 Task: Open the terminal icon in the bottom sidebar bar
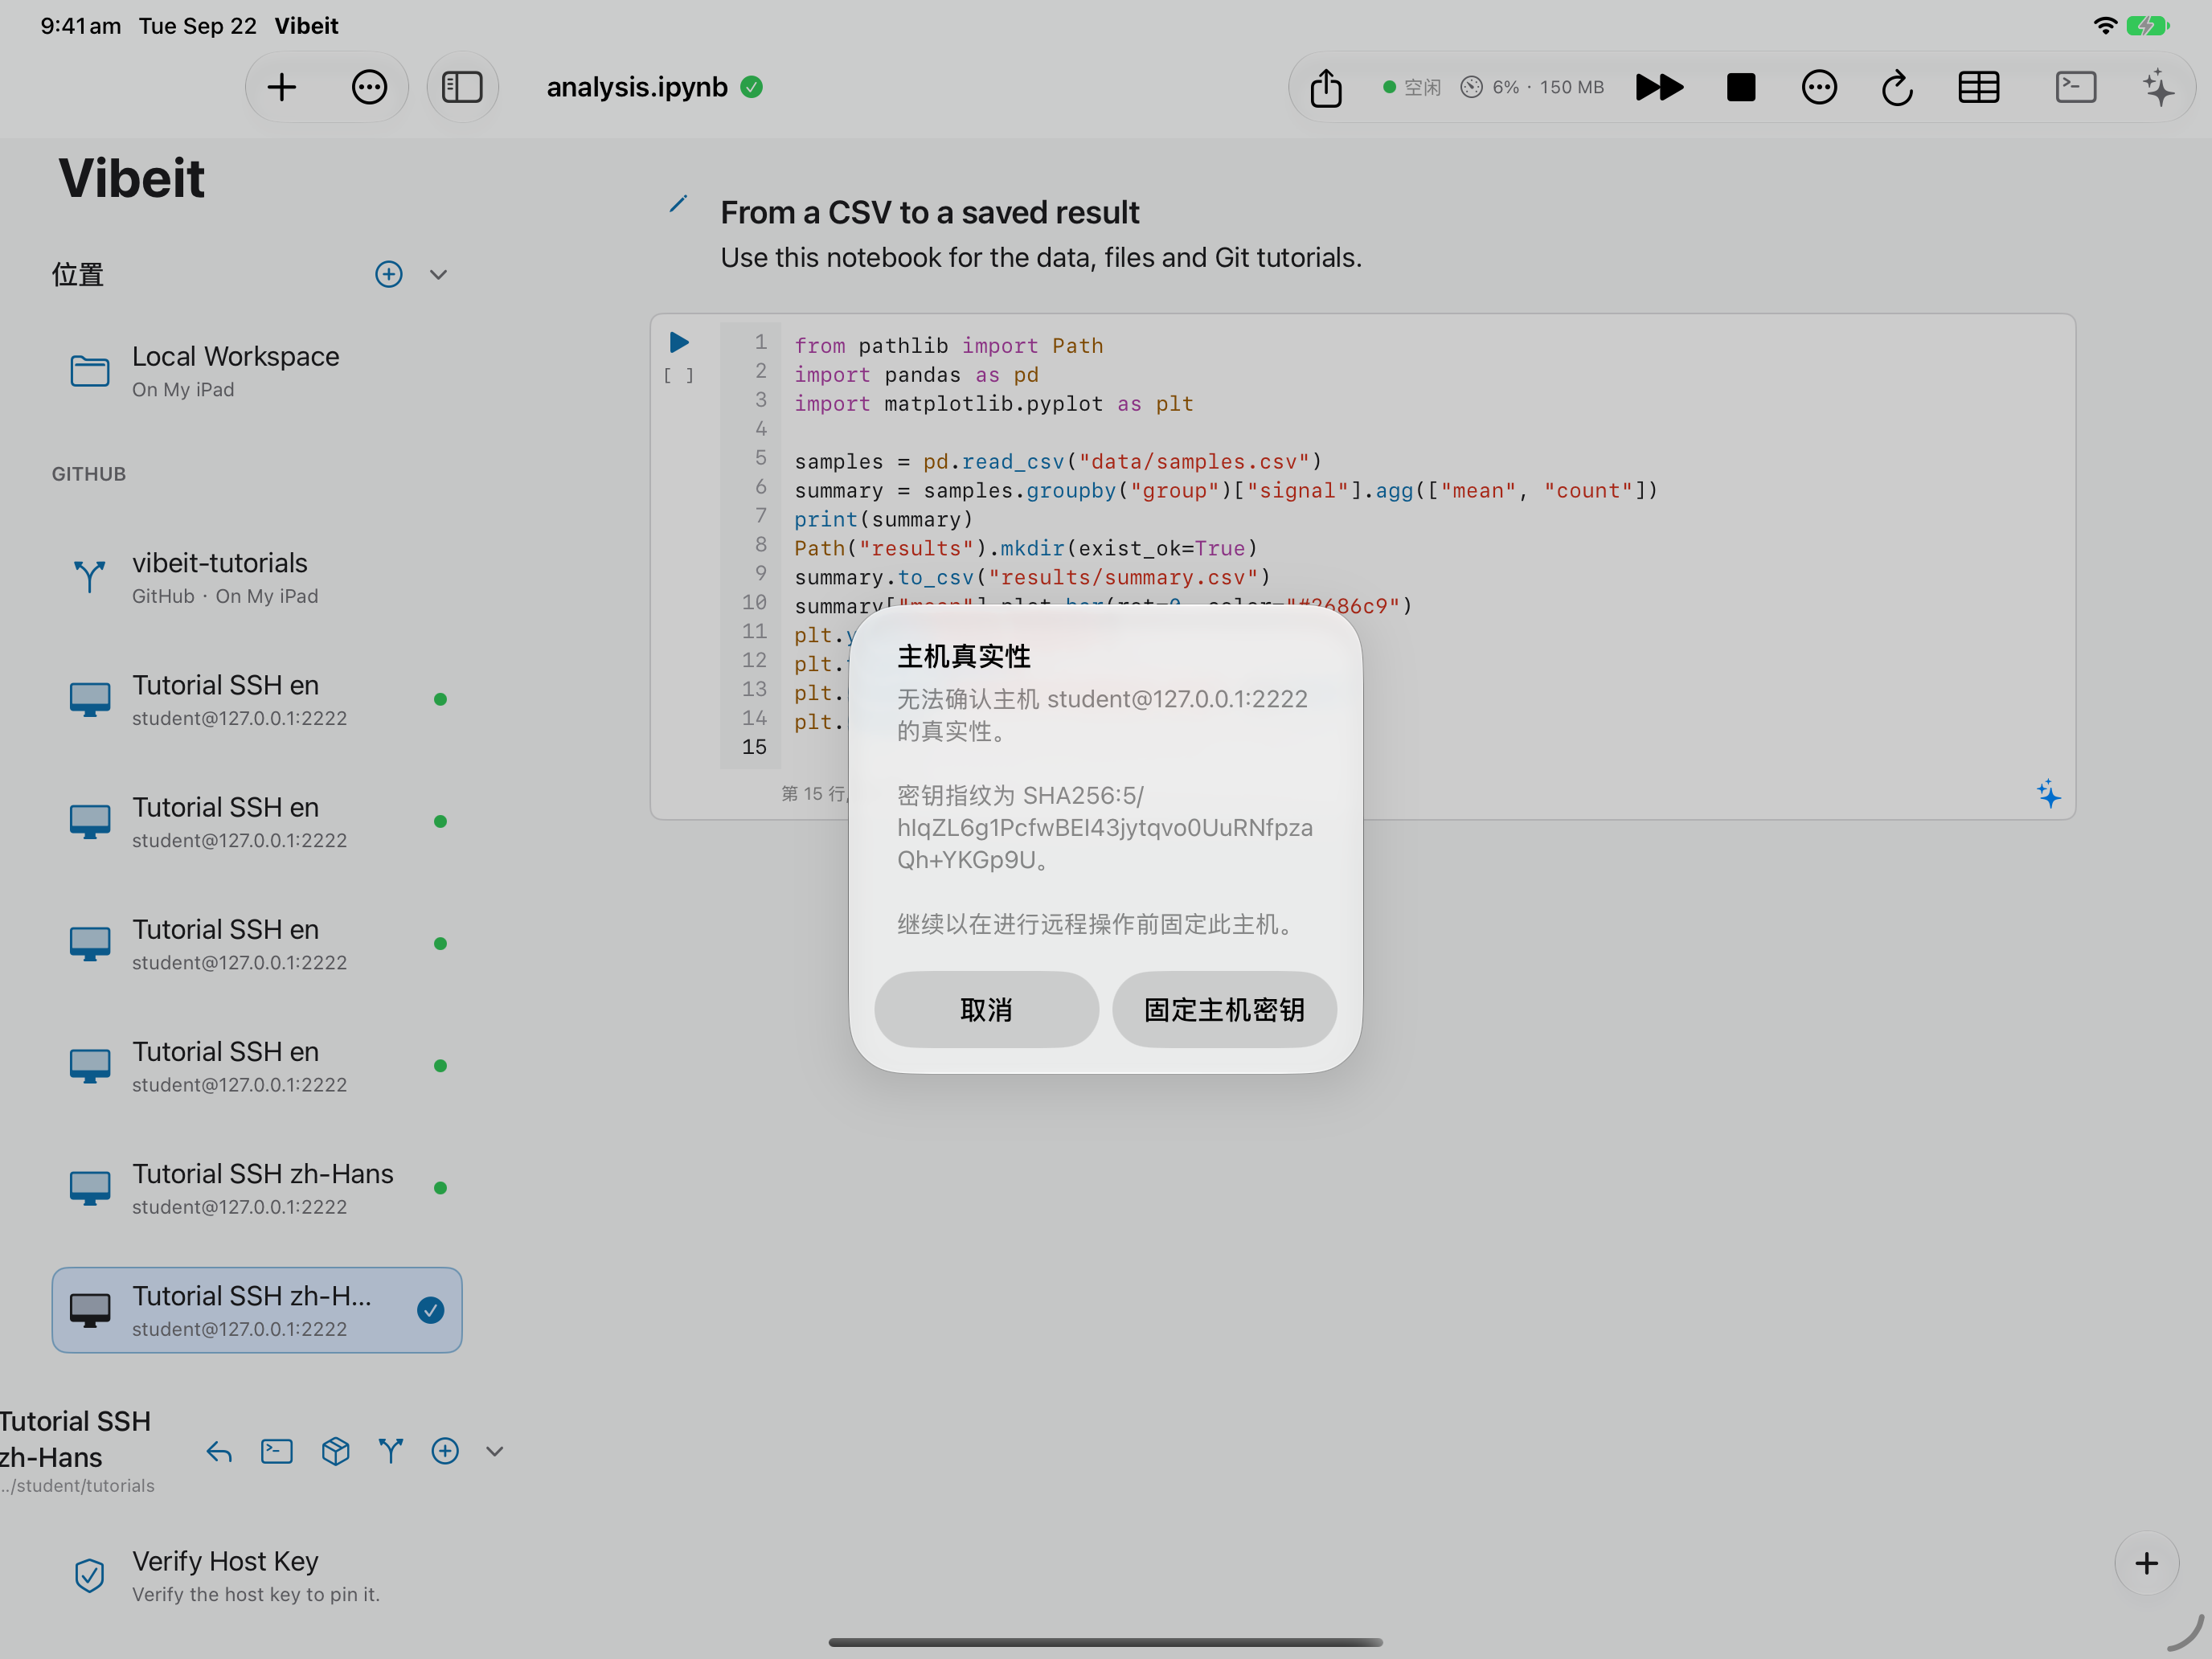click(277, 1451)
